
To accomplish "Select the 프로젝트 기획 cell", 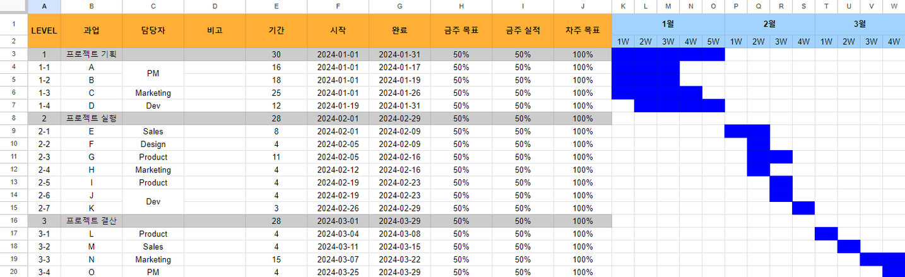I will coord(92,54).
